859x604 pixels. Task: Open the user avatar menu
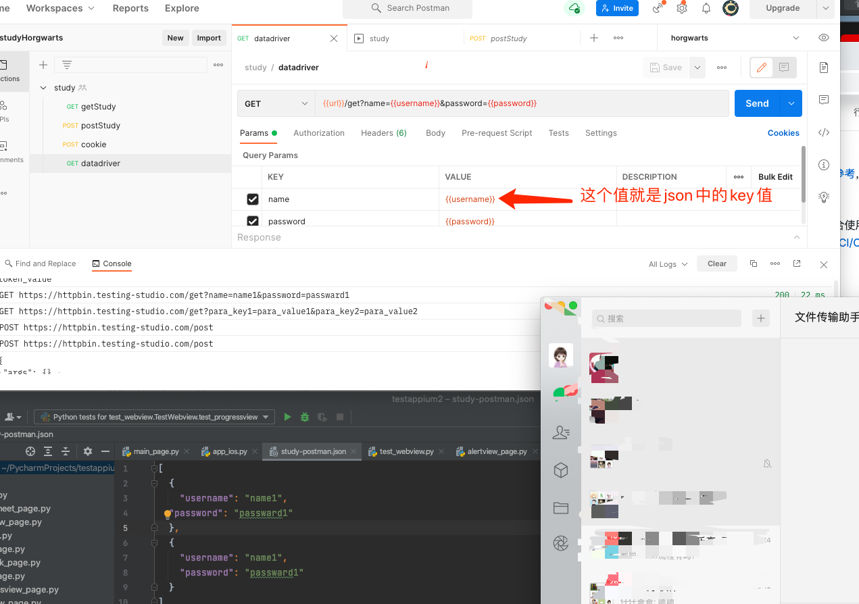click(x=731, y=8)
